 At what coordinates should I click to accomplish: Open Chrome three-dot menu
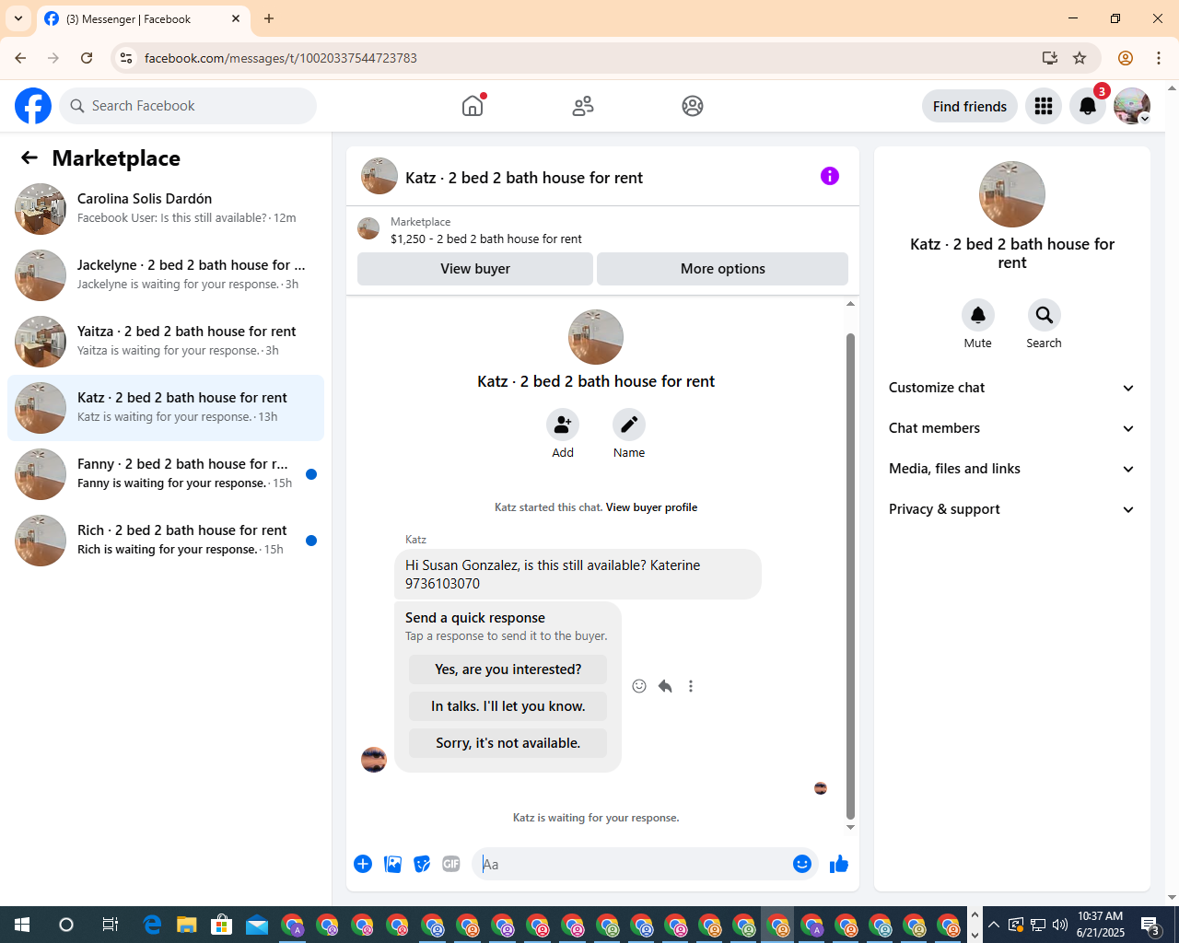(x=1159, y=58)
